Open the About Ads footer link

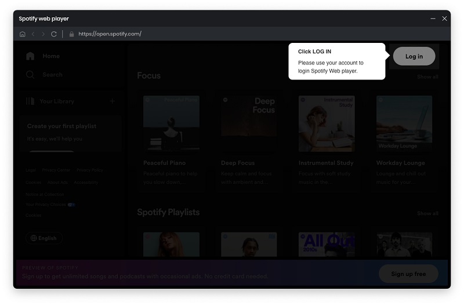click(x=57, y=182)
